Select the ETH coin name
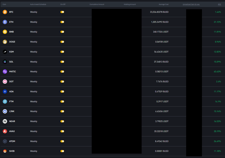 click(x=11, y=22)
